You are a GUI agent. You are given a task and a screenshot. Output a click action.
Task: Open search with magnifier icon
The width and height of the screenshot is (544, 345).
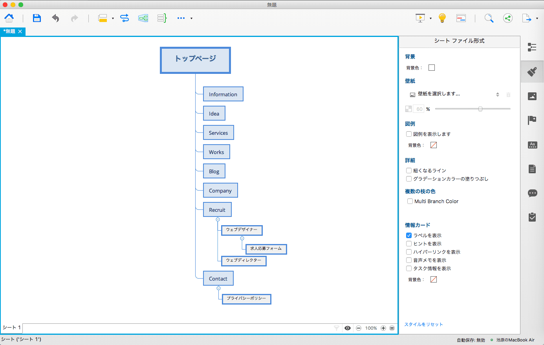tap(489, 18)
